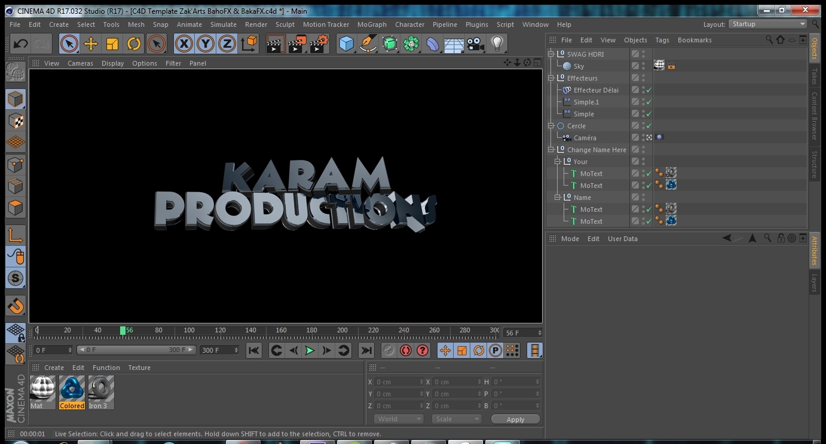The height and width of the screenshot is (444, 826).
Task: Open the MoGraph menu
Action: [372, 24]
